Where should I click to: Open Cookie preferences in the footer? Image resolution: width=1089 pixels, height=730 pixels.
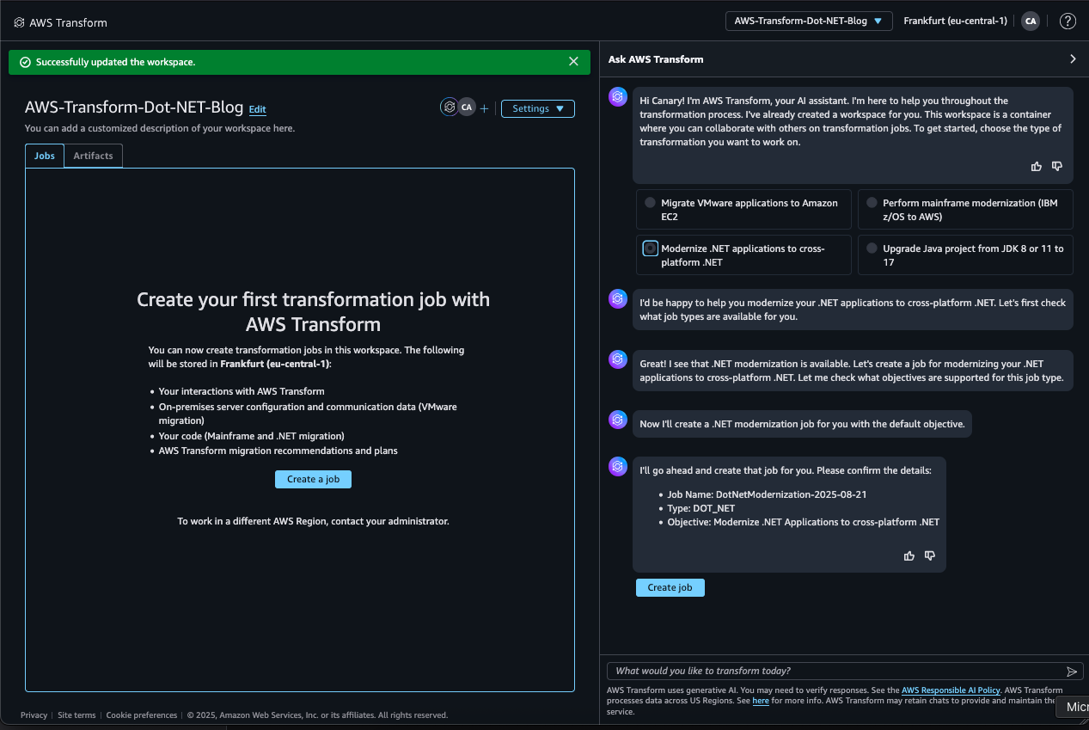pyautogui.click(x=142, y=715)
